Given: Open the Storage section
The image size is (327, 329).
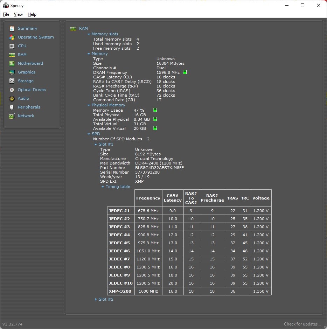Looking at the screenshot, I should click(26, 81).
